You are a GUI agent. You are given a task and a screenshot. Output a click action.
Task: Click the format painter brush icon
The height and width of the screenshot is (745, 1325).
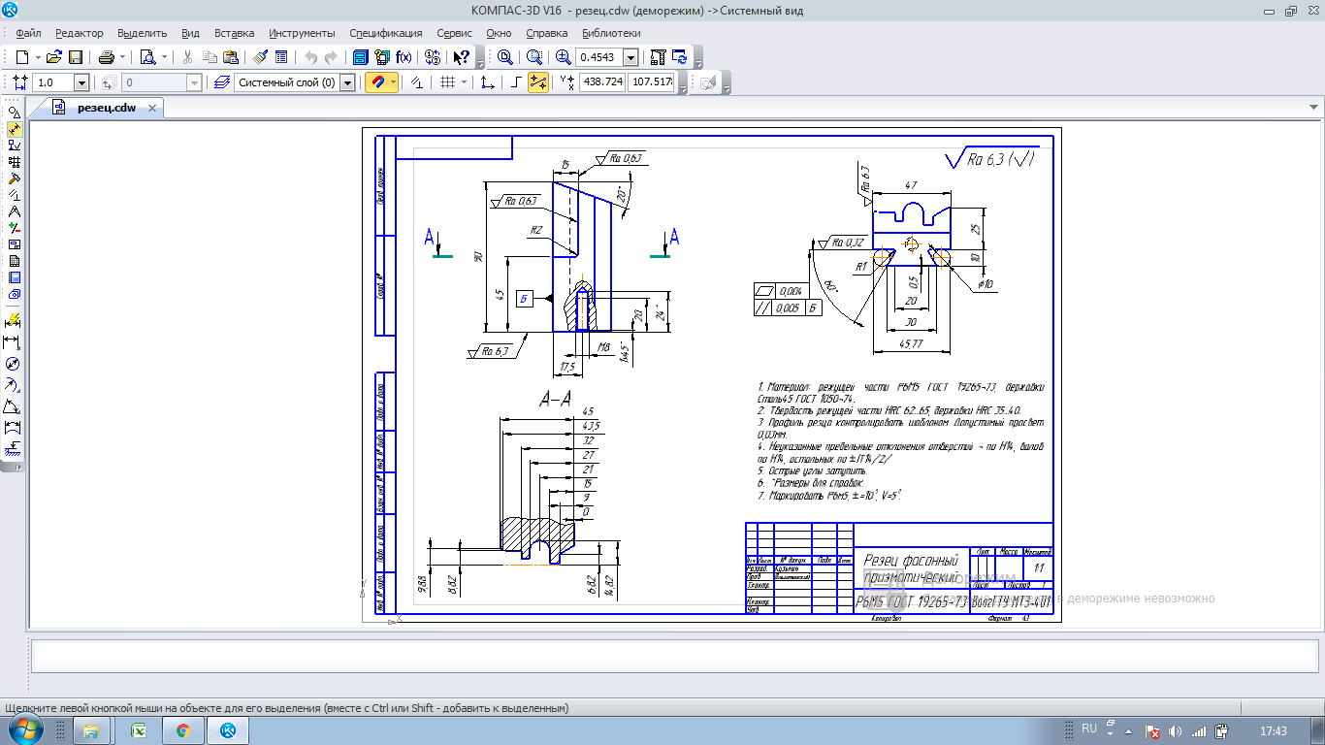pos(261,57)
